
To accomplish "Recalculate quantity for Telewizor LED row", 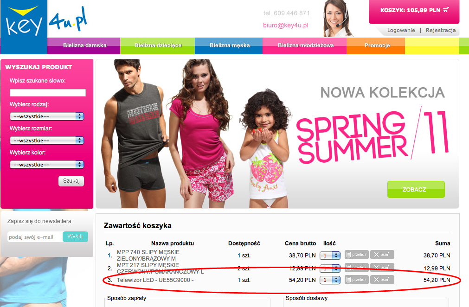I will click(x=357, y=280).
